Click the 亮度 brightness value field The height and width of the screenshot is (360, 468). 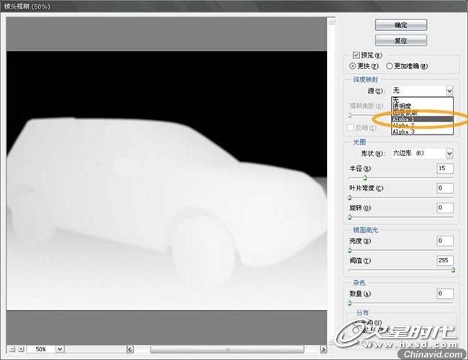(445, 241)
